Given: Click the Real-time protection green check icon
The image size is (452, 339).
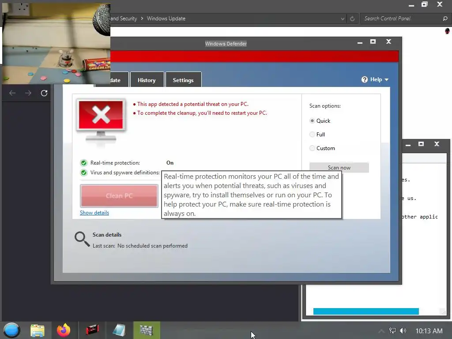Looking at the screenshot, I should point(83,163).
